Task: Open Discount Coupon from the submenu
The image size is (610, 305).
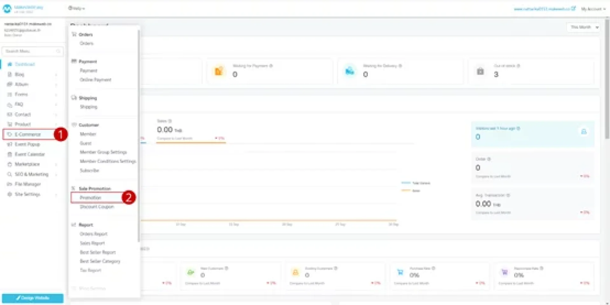Action: [x=97, y=207]
